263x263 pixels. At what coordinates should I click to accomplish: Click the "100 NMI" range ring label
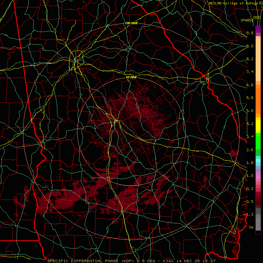[131, 23]
